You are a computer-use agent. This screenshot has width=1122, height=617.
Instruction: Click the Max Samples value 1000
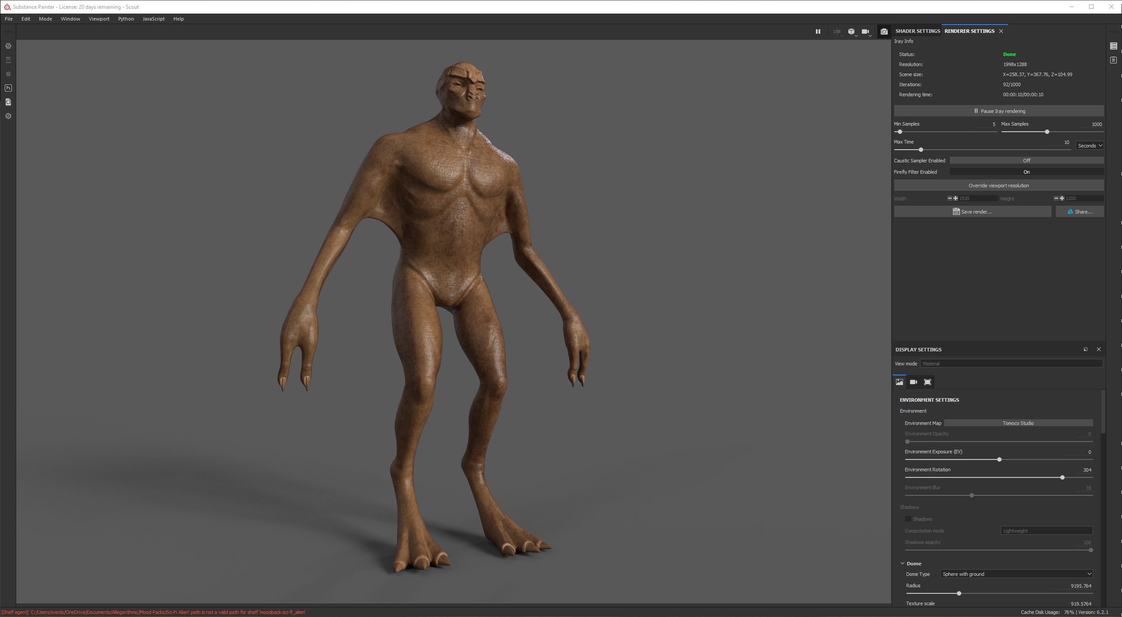click(x=1097, y=124)
